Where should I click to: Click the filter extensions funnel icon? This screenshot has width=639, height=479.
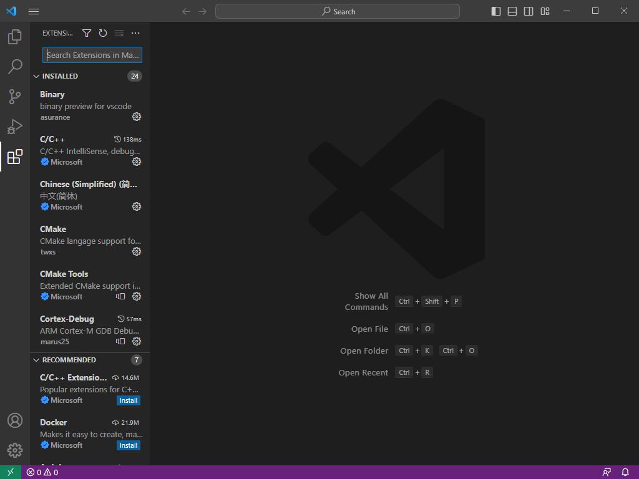coord(87,33)
